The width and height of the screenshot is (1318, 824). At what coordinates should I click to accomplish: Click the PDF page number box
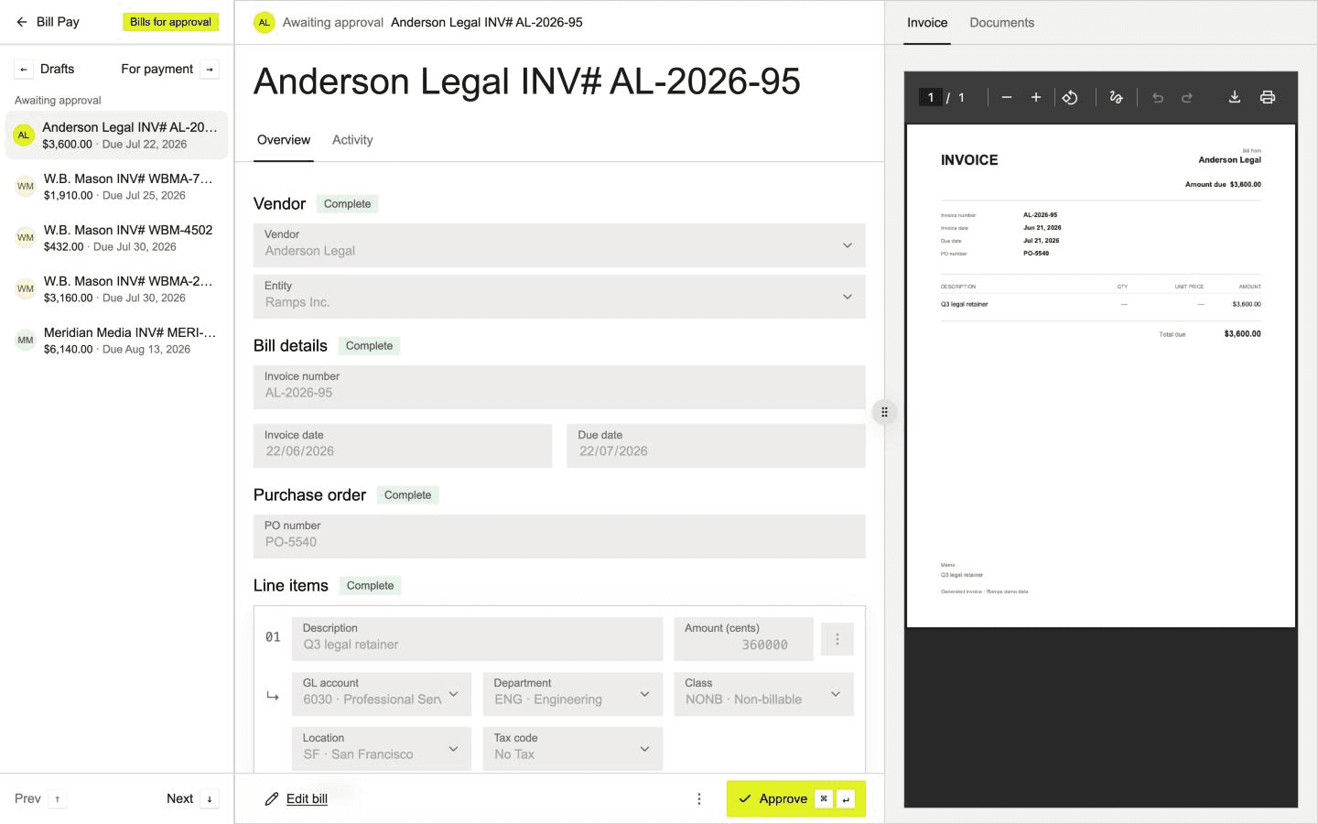pos(931,97)
